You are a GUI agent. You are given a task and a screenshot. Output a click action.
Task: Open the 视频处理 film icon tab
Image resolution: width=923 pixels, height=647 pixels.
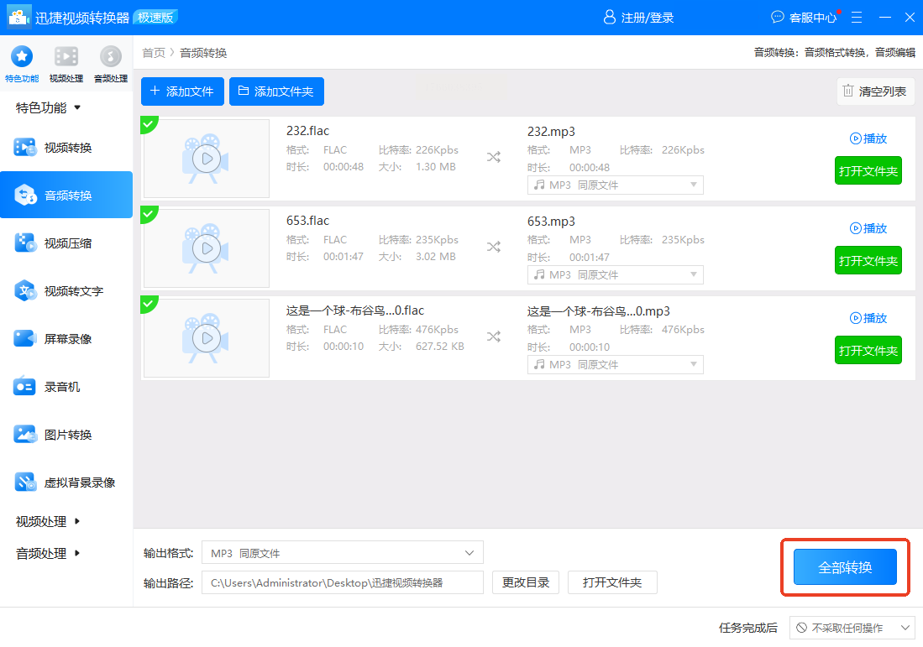click(x=66, y=64)
